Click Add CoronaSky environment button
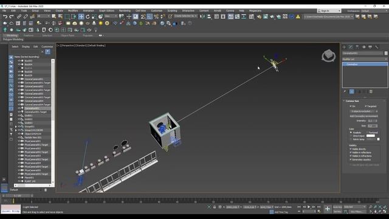Image resolution: width=389 pixels, height=219 pixels. pyautogui.click(x=363, y=116)
